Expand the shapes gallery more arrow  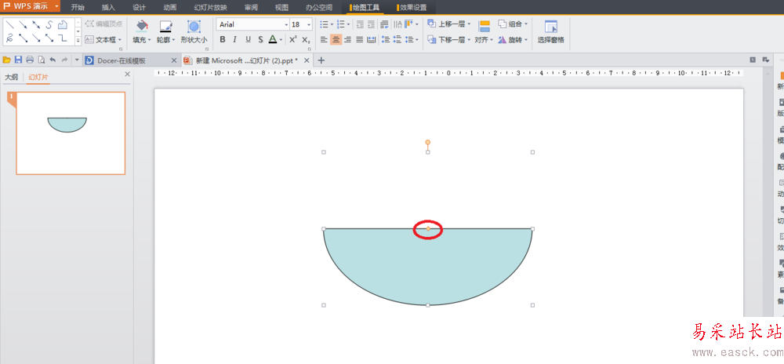click(78, 39)
